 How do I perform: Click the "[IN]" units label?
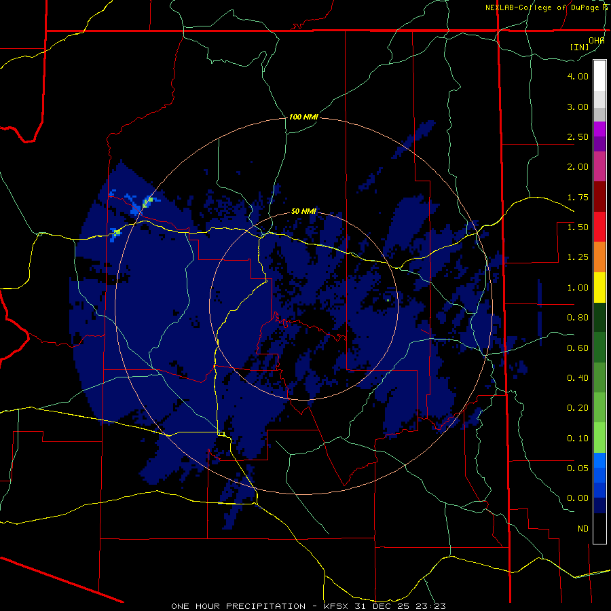point(580,47)
